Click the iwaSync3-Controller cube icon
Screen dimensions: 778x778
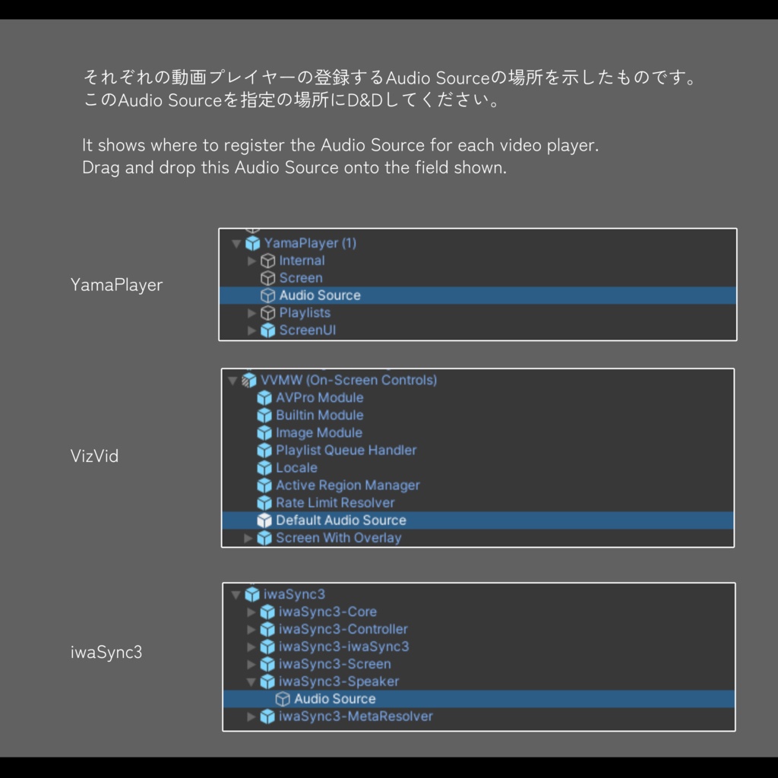coord(267,629)
